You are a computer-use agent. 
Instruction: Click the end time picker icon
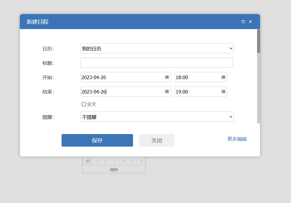point(223,91)
